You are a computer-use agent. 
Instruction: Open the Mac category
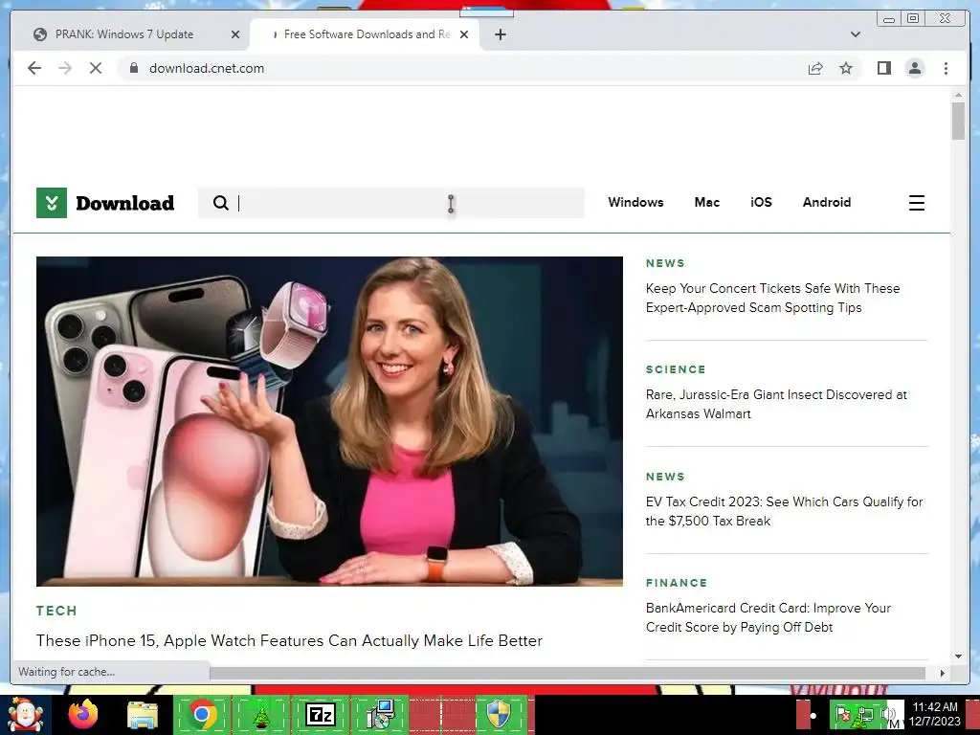click(707, 202)
